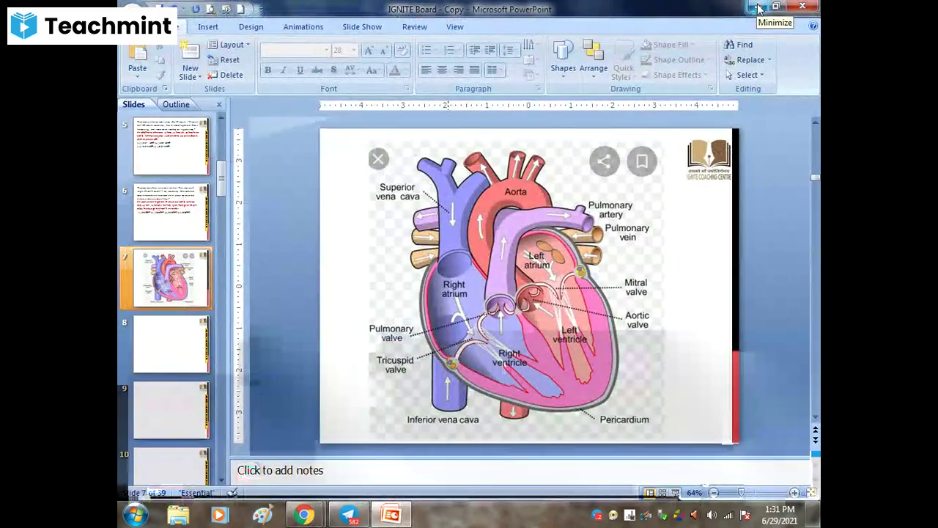Select the Bold formatting icon

coord(267,70)
